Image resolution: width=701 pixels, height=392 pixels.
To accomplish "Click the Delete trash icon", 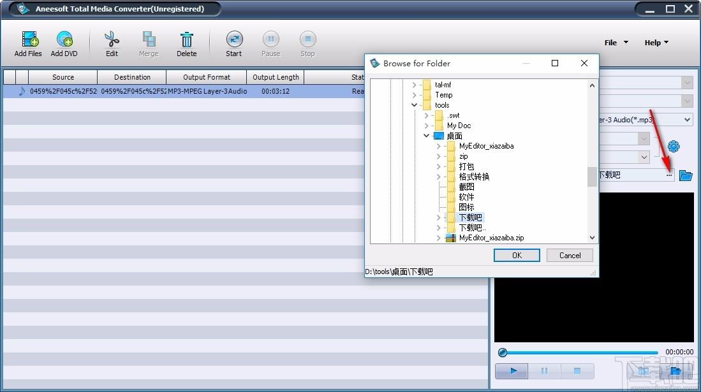I will (186, 40).
